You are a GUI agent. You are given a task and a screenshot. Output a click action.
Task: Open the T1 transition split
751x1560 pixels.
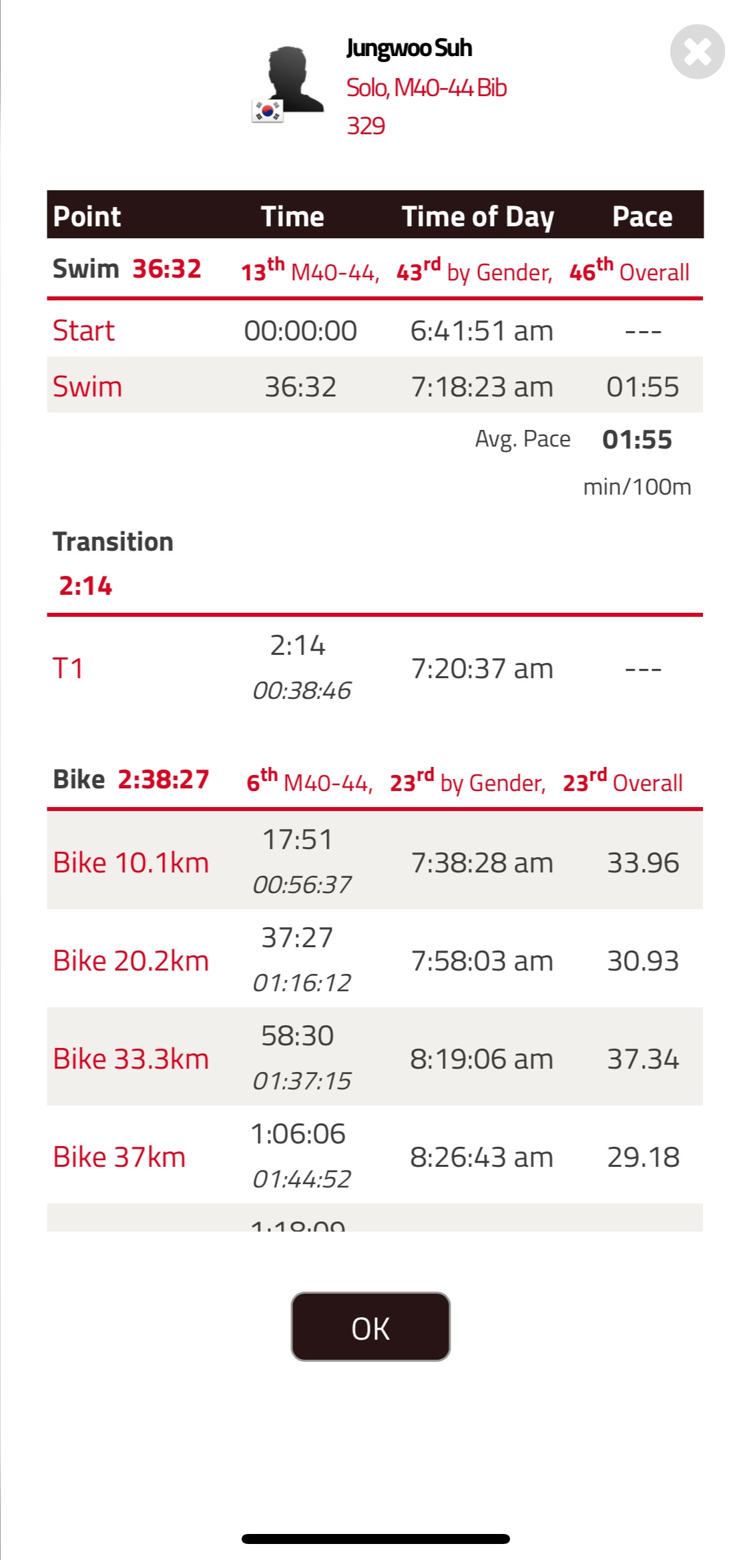(68, 668)
